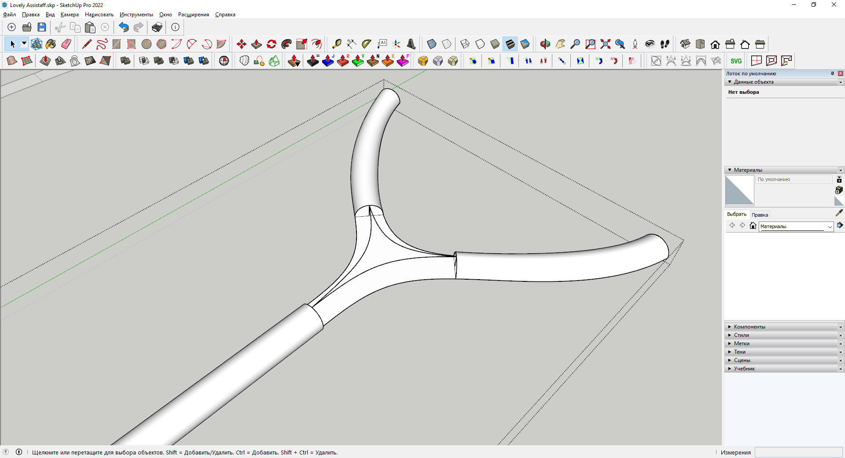
Task: Toggle X-ray face style
Action: pos(432,44)
